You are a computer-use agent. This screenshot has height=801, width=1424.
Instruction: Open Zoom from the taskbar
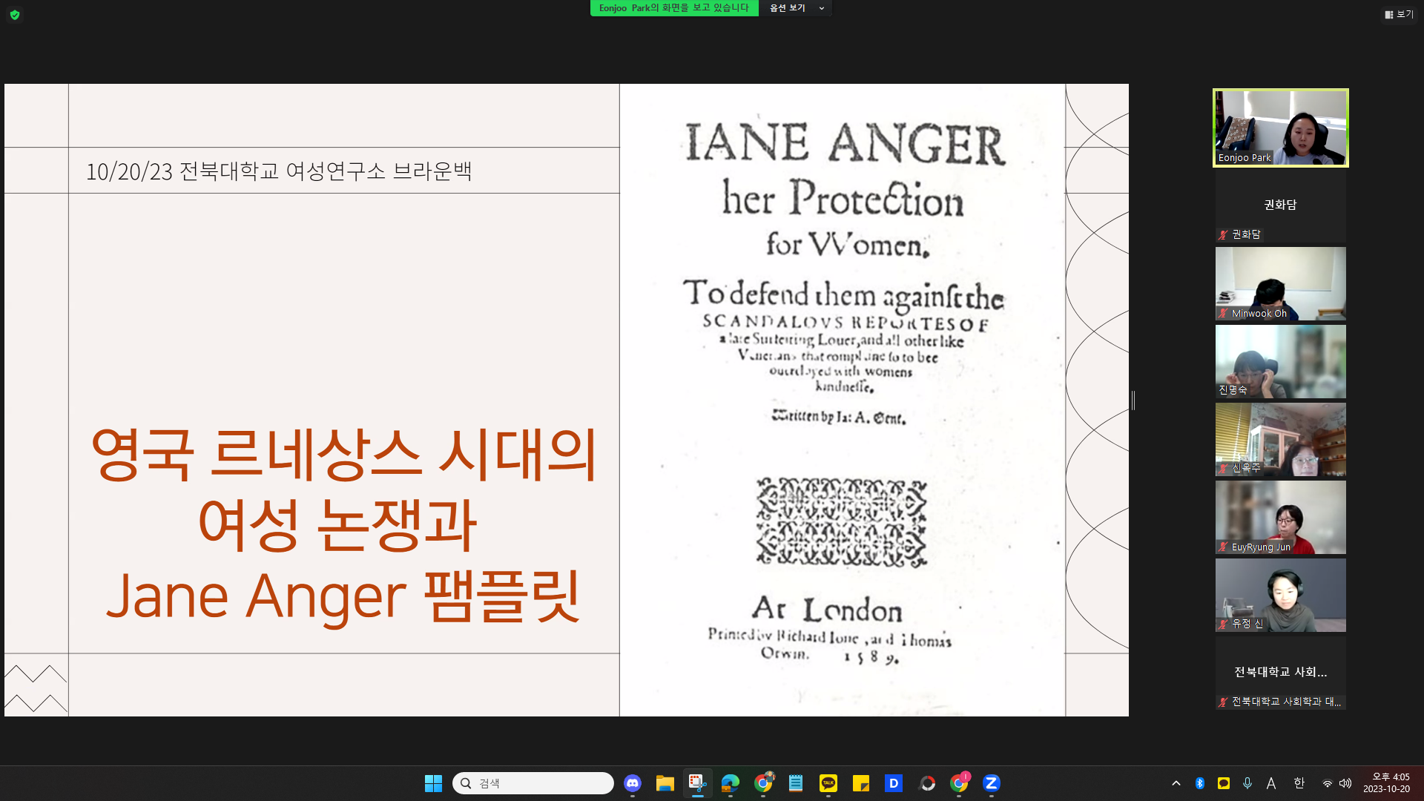pyautogui.click(x=991, y=782)
